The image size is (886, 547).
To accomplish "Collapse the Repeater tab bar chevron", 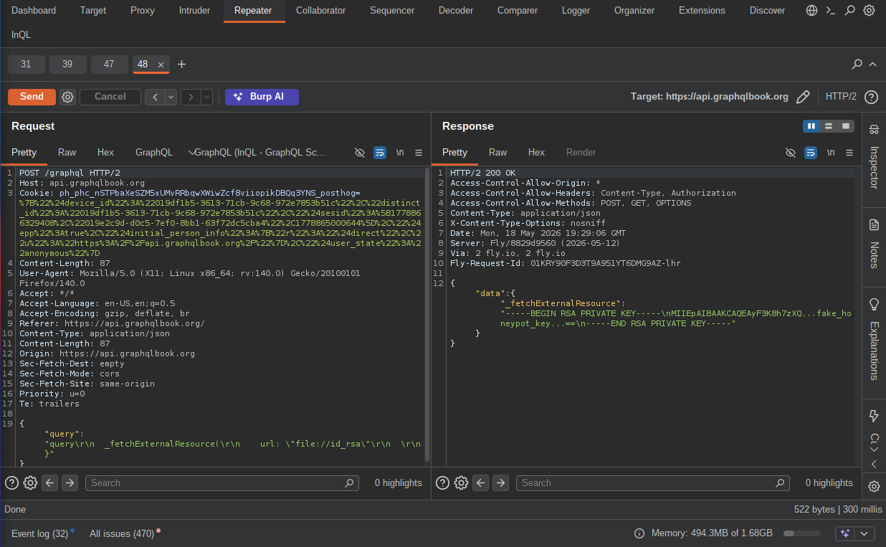I will 872,64.
